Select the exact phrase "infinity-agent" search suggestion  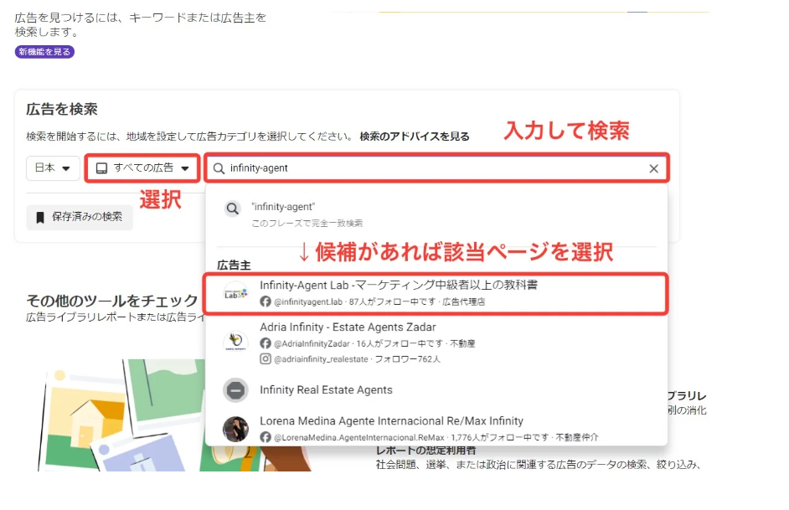tap(436, 214)
